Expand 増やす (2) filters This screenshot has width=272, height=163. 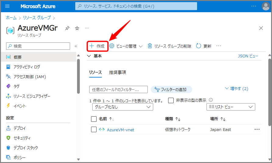(x=237, y=89)
